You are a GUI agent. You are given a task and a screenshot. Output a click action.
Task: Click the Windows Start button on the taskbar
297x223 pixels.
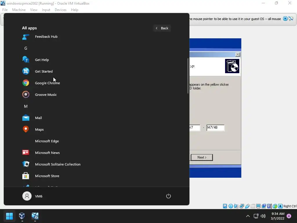tap(9, 216)
